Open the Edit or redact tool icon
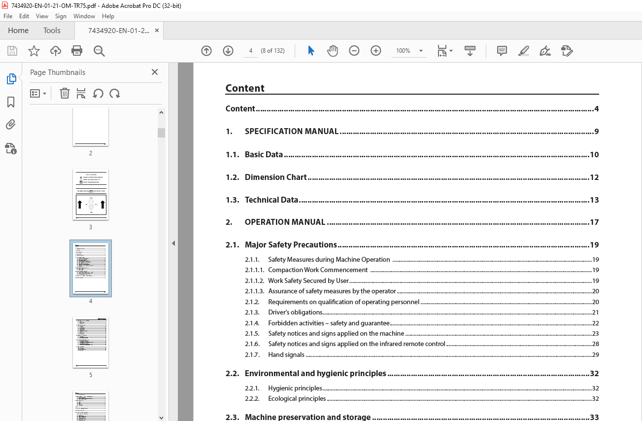This screenshot has width=642, height=421. coord(567,51)
